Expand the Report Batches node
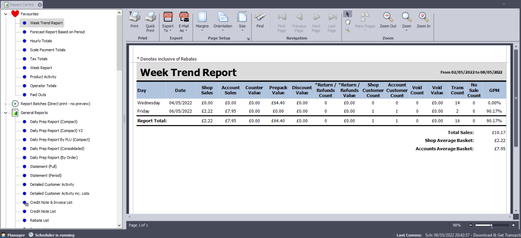Screen dimensions: 521x238 (6, 104)
